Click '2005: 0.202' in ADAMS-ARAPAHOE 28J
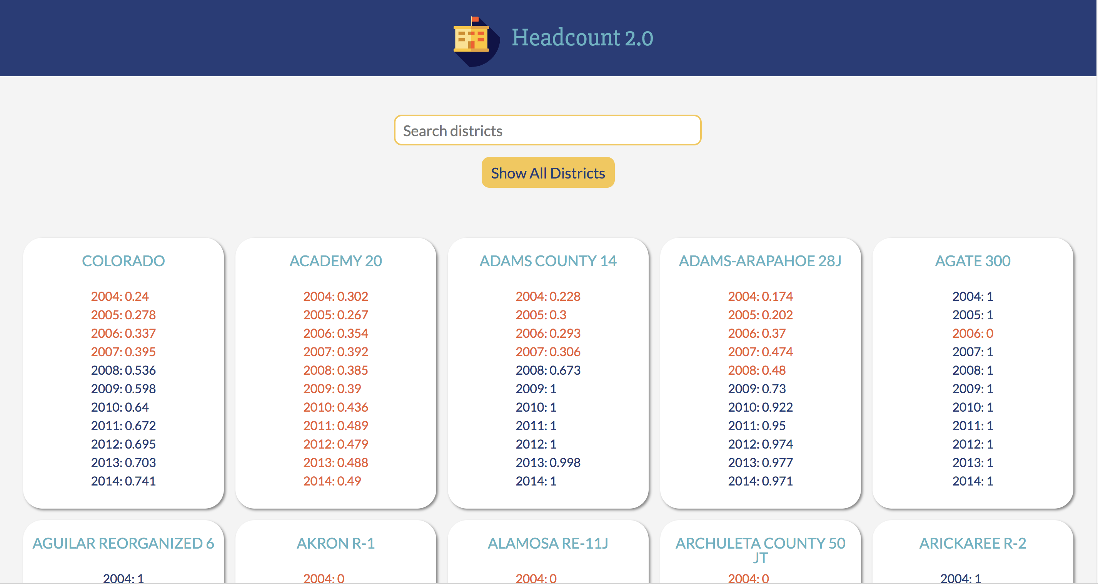 tap(761, 315)
